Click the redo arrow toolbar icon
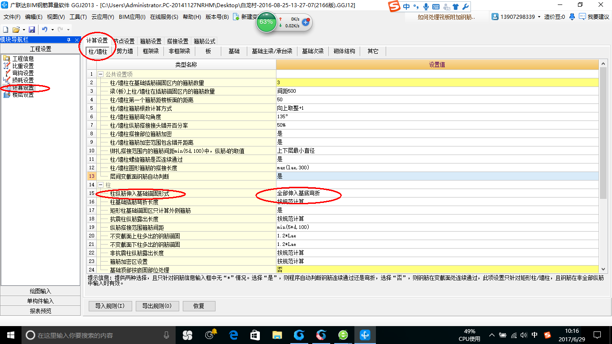 60,30
